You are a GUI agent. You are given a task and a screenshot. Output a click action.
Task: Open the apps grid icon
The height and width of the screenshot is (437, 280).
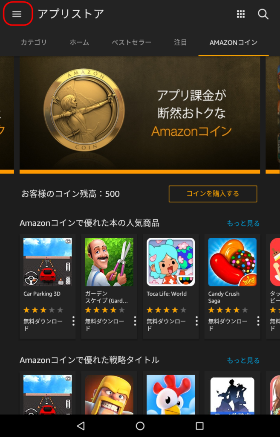click(241, 14)
